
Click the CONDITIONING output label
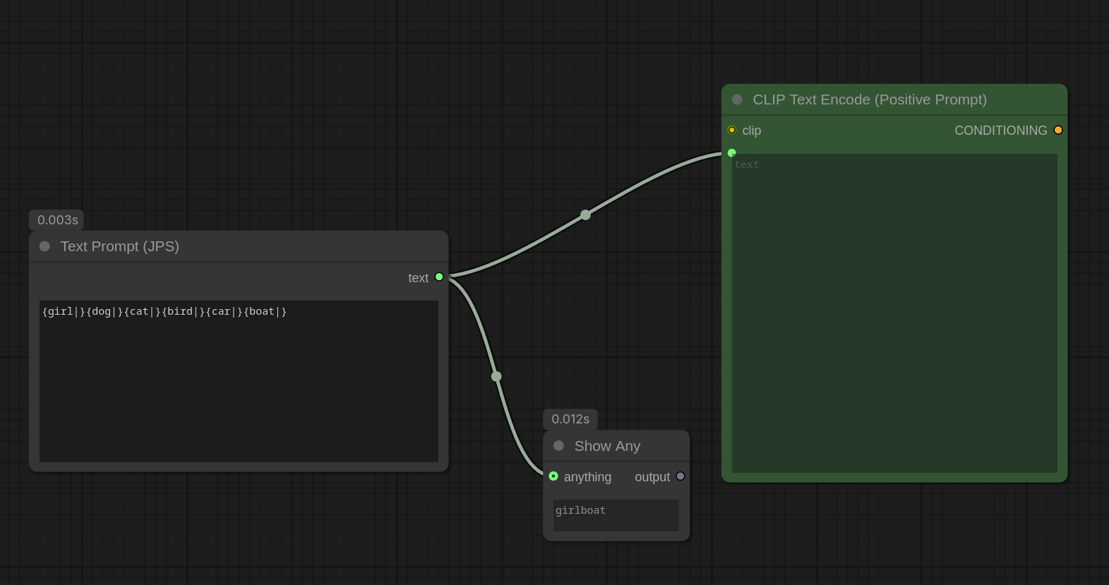coord(1000,131)
